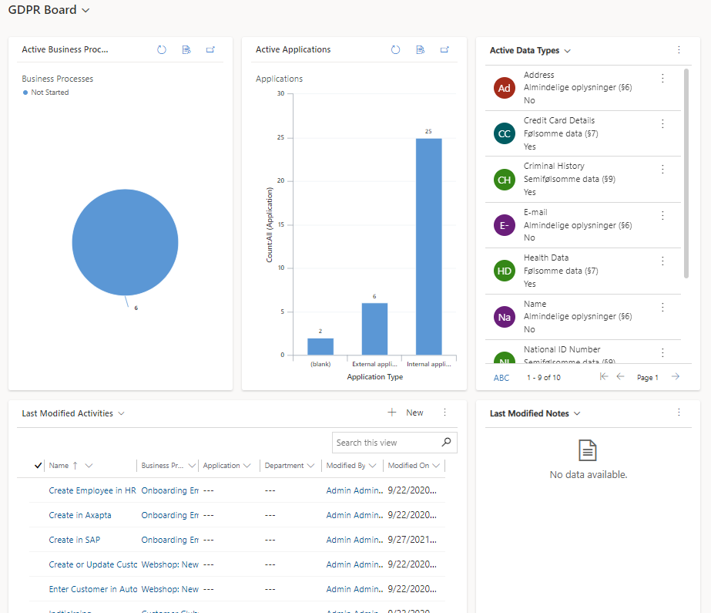View records for Active Business Processes chart
Viewport: 711px width, 613px height.
[x=186, y=50]
